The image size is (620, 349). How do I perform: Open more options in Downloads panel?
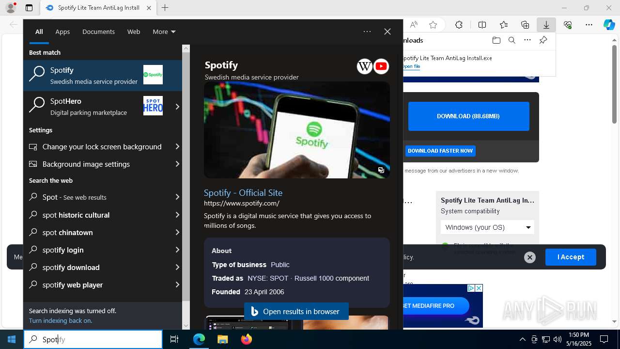527,40
